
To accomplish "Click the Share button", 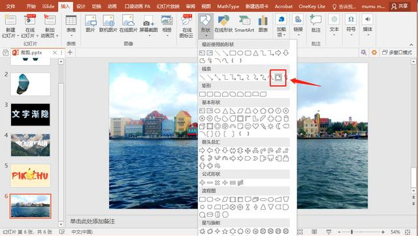I will tap(400, 6).
